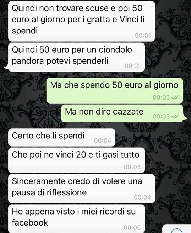This screenshot has height=233, width=191.
Task: Select the 'pausa di riflessione' message bubble
Action: click(82, 189)
